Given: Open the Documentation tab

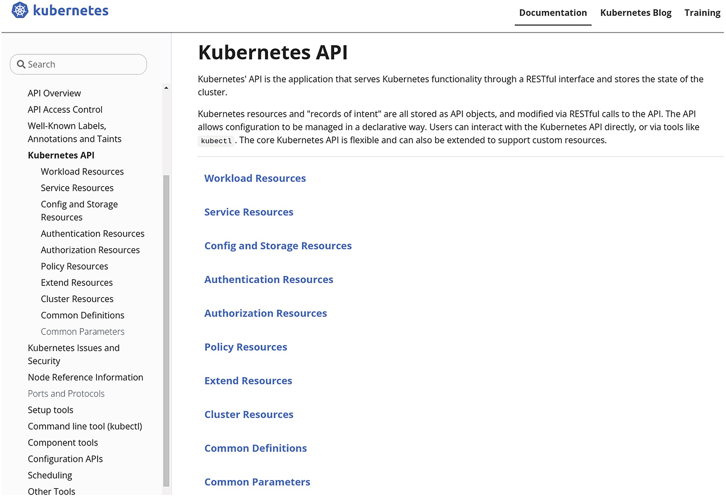Looking at the screenshot, I should tap(553, 13).
